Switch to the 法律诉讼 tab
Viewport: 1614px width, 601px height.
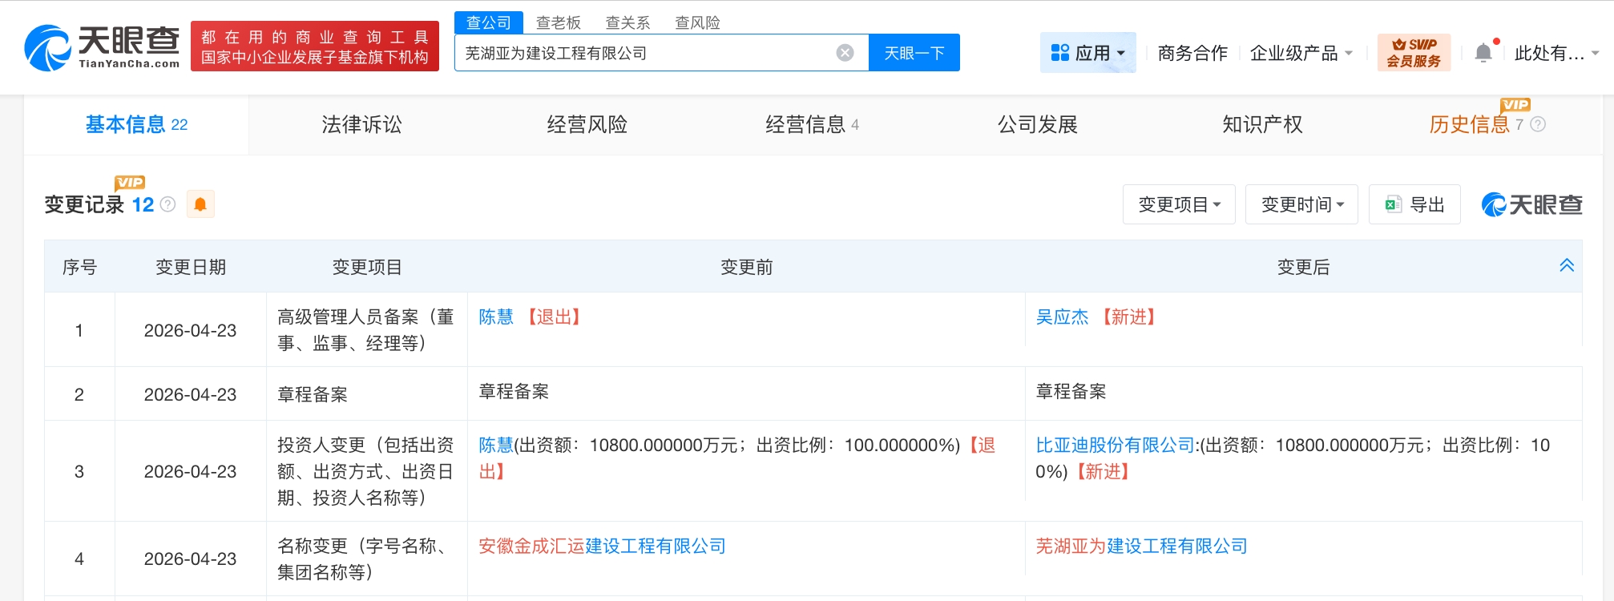coord(361,124)
